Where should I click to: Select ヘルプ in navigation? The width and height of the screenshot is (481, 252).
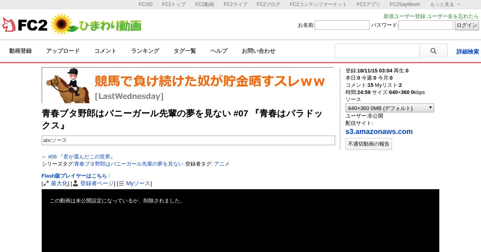219,51
